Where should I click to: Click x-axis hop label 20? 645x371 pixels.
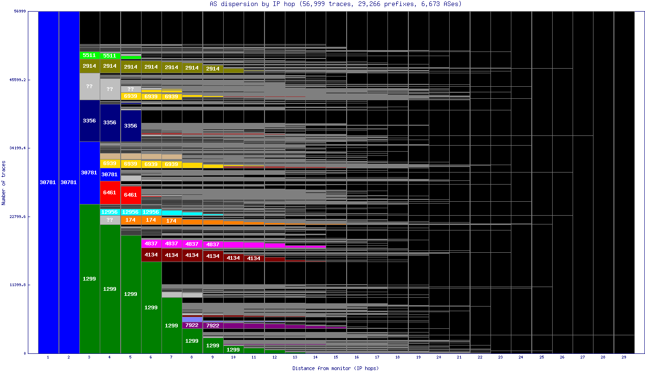click(439, 358)
